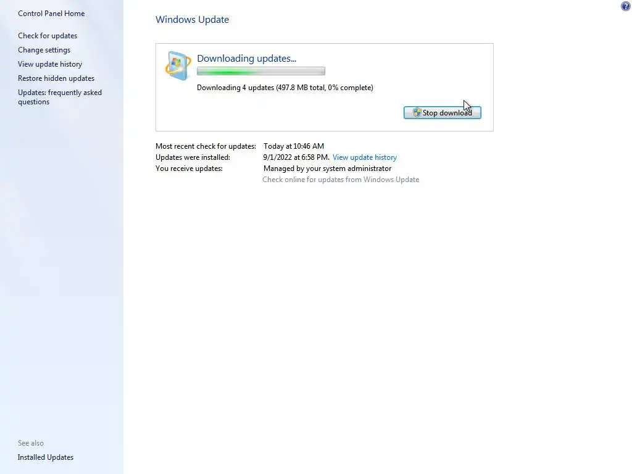Click the green download progress bar
This screenshot has height=474, width=632.
click(261, 72)
